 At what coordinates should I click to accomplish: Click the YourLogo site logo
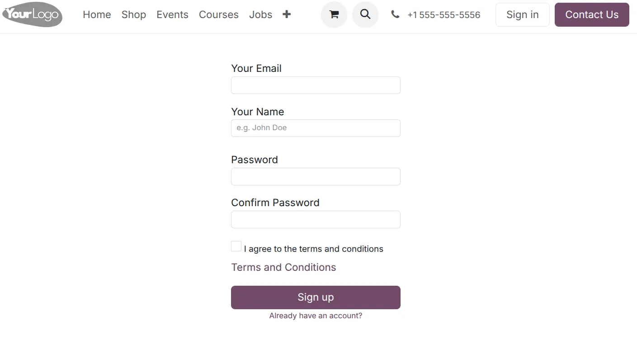pos(33,14)
